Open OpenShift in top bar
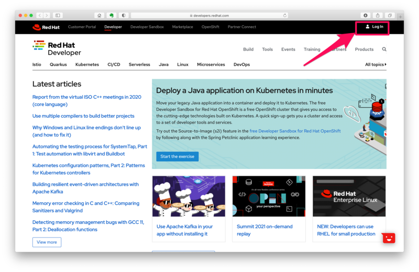Screen dimensions: 419x272 pyautogui.click(x=211, y=27)
